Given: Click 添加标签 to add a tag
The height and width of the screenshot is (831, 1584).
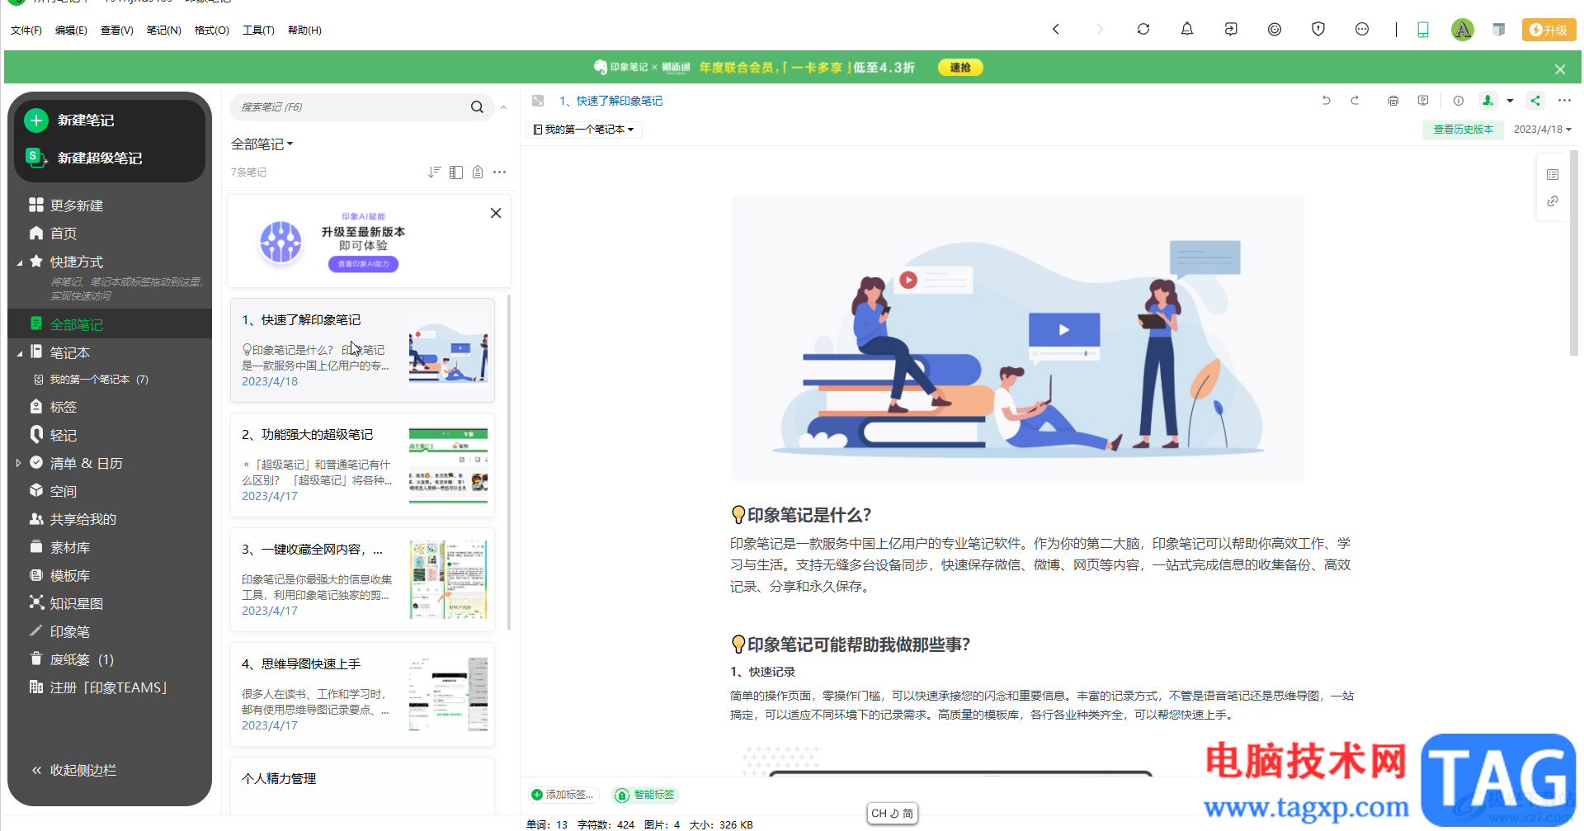Looking at the screenshot, I should click(562, 795).
